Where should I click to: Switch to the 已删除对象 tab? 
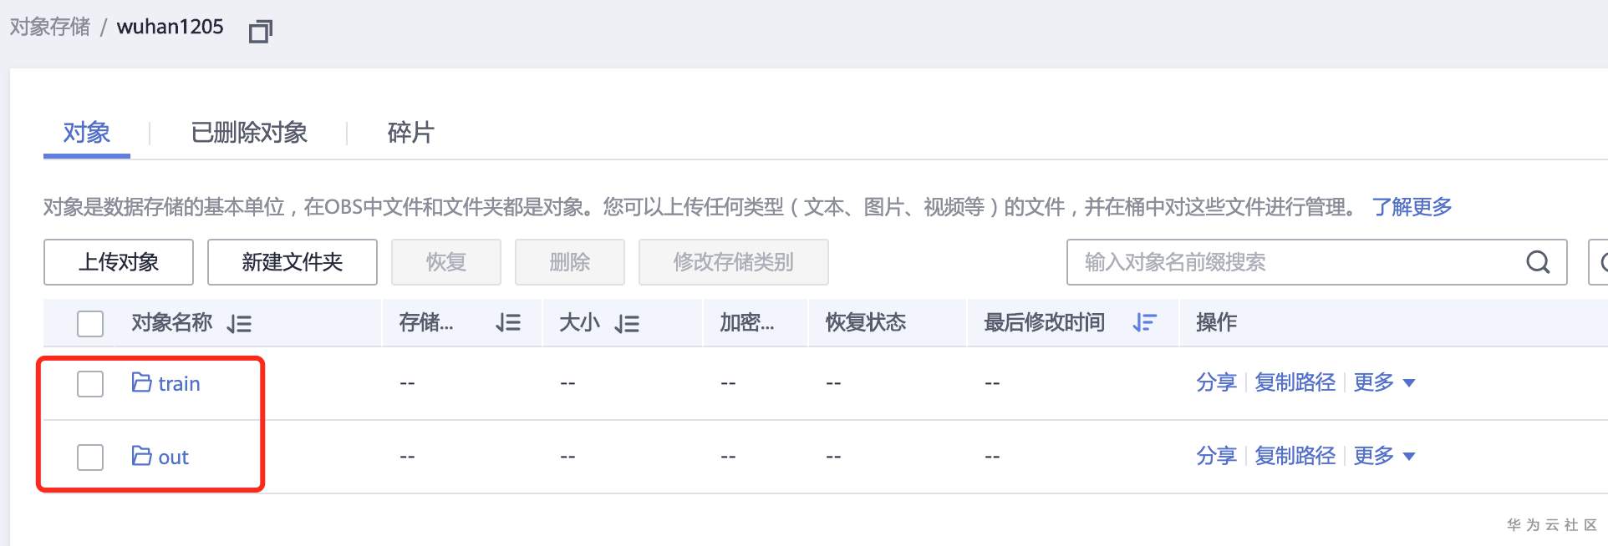249,133
